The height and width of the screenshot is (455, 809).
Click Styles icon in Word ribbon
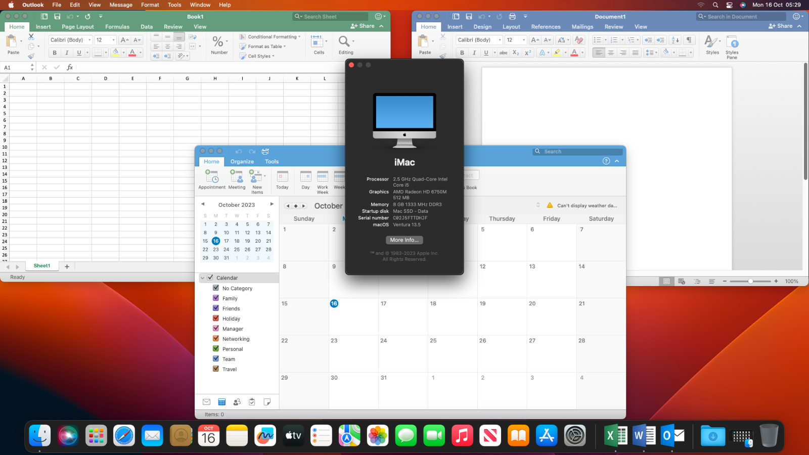(x=711, y=41)
